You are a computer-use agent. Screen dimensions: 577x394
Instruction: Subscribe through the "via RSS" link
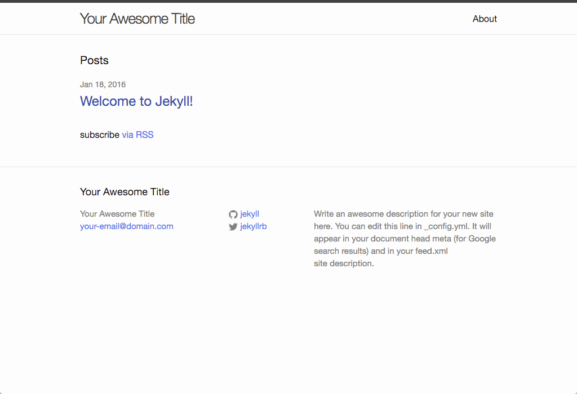[x=137, y=135]
